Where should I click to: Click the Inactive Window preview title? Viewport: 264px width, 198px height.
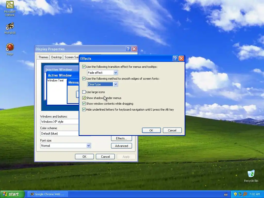(59, 70)
